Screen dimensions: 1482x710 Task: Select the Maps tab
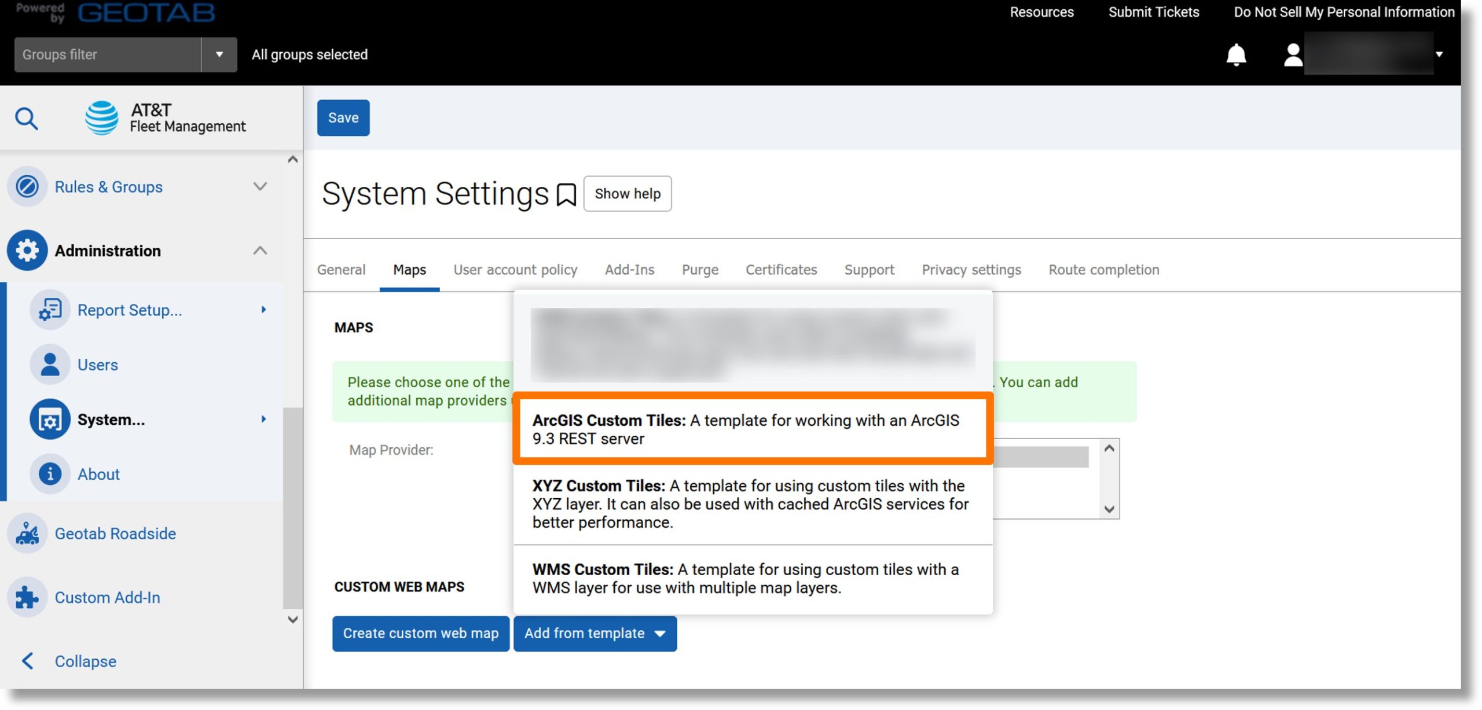(409, 270)
